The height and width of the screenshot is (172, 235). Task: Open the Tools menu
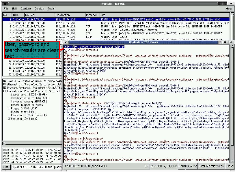51,9
